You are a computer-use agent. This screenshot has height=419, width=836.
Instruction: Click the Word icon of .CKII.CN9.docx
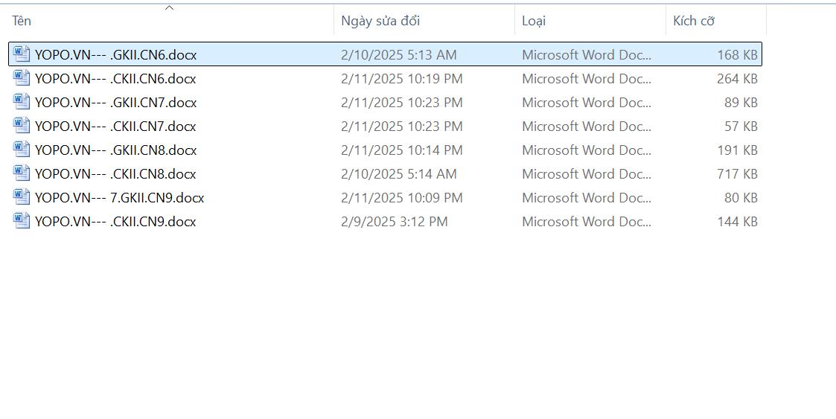point(22,221)
